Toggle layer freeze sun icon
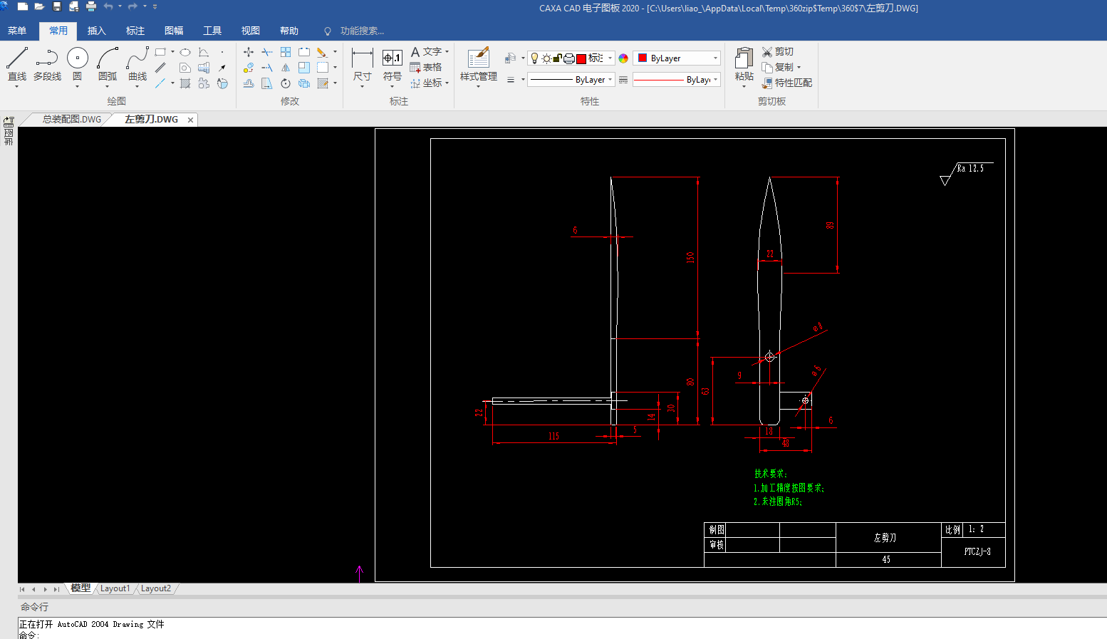The image size is (1107, 639). coord(546,58)
